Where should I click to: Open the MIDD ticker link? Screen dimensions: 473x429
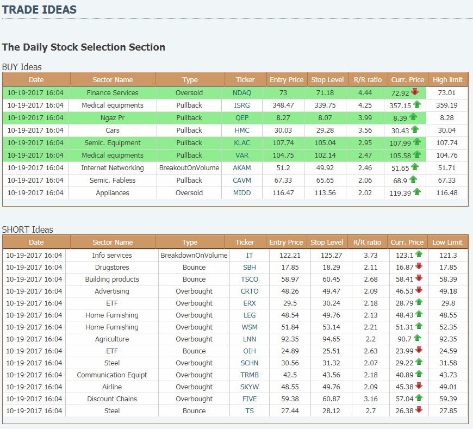pyautogui.click(x=242, y=193)
